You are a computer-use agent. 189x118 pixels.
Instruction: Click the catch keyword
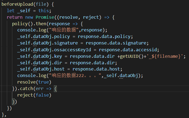(27, 89)
